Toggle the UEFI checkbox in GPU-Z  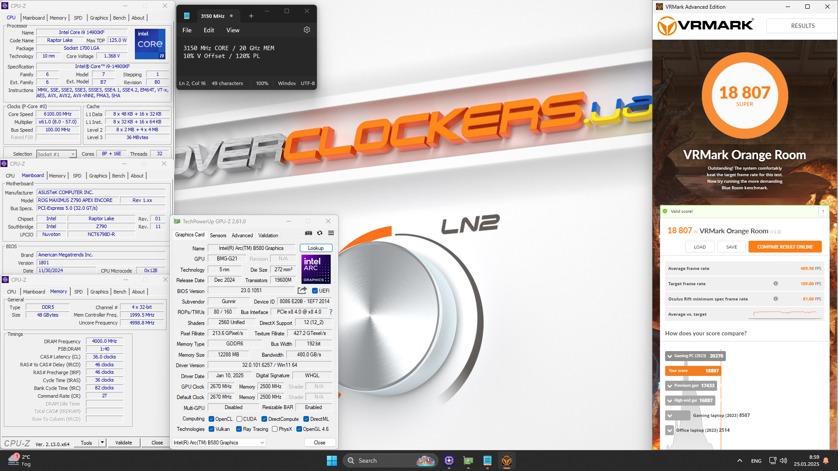[315, 291]
